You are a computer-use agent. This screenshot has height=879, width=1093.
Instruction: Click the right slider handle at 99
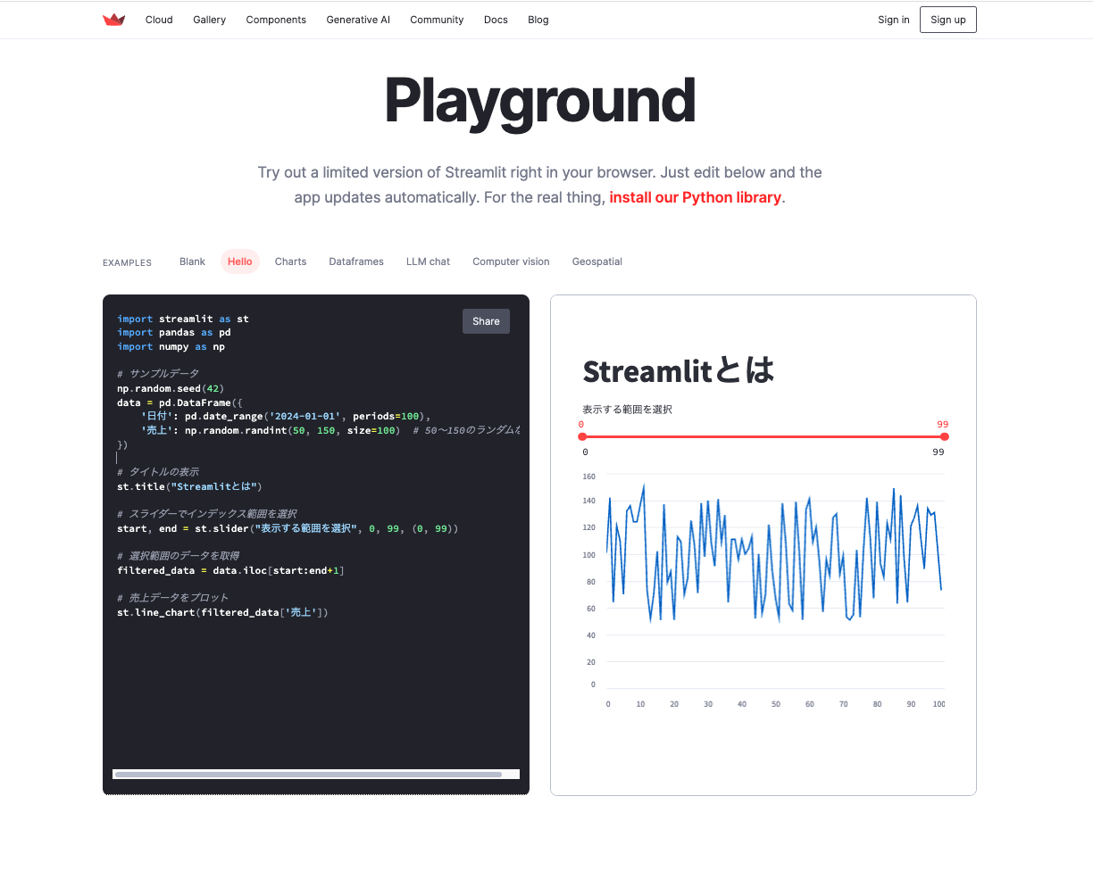(945, 436)
